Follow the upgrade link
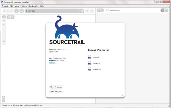 [52, 63]
